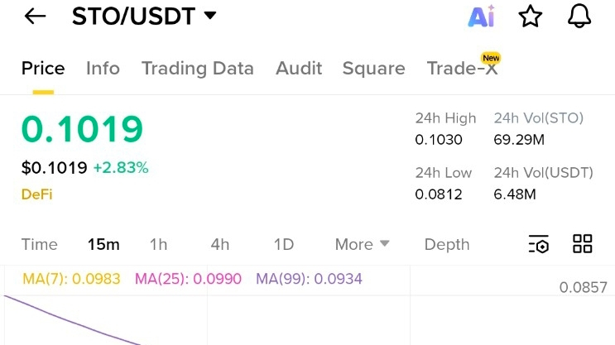
Task: Tap the DeFi category tag
Action: click(36, 194)
